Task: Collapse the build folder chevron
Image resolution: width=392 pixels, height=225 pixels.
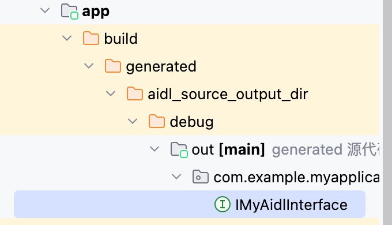Action: pyautogui.click(x=67, y=38)
